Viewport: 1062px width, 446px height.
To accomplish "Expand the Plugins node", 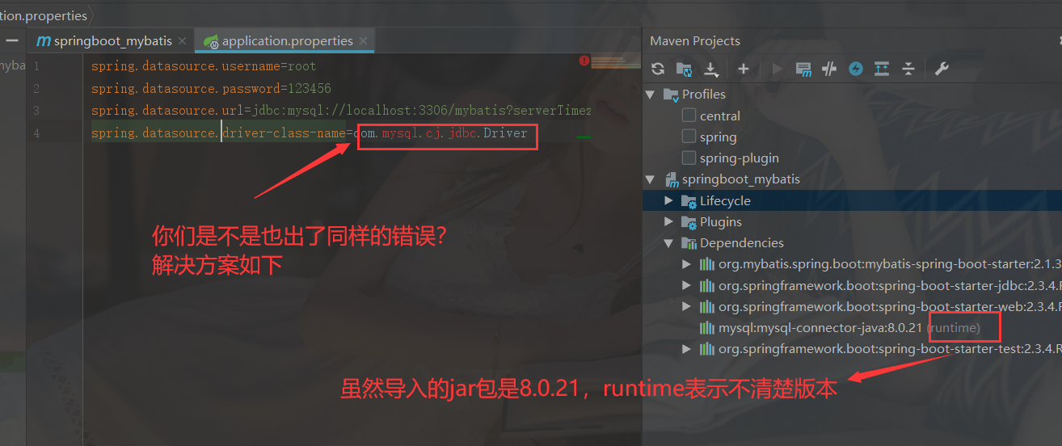I will click(668, 221).
